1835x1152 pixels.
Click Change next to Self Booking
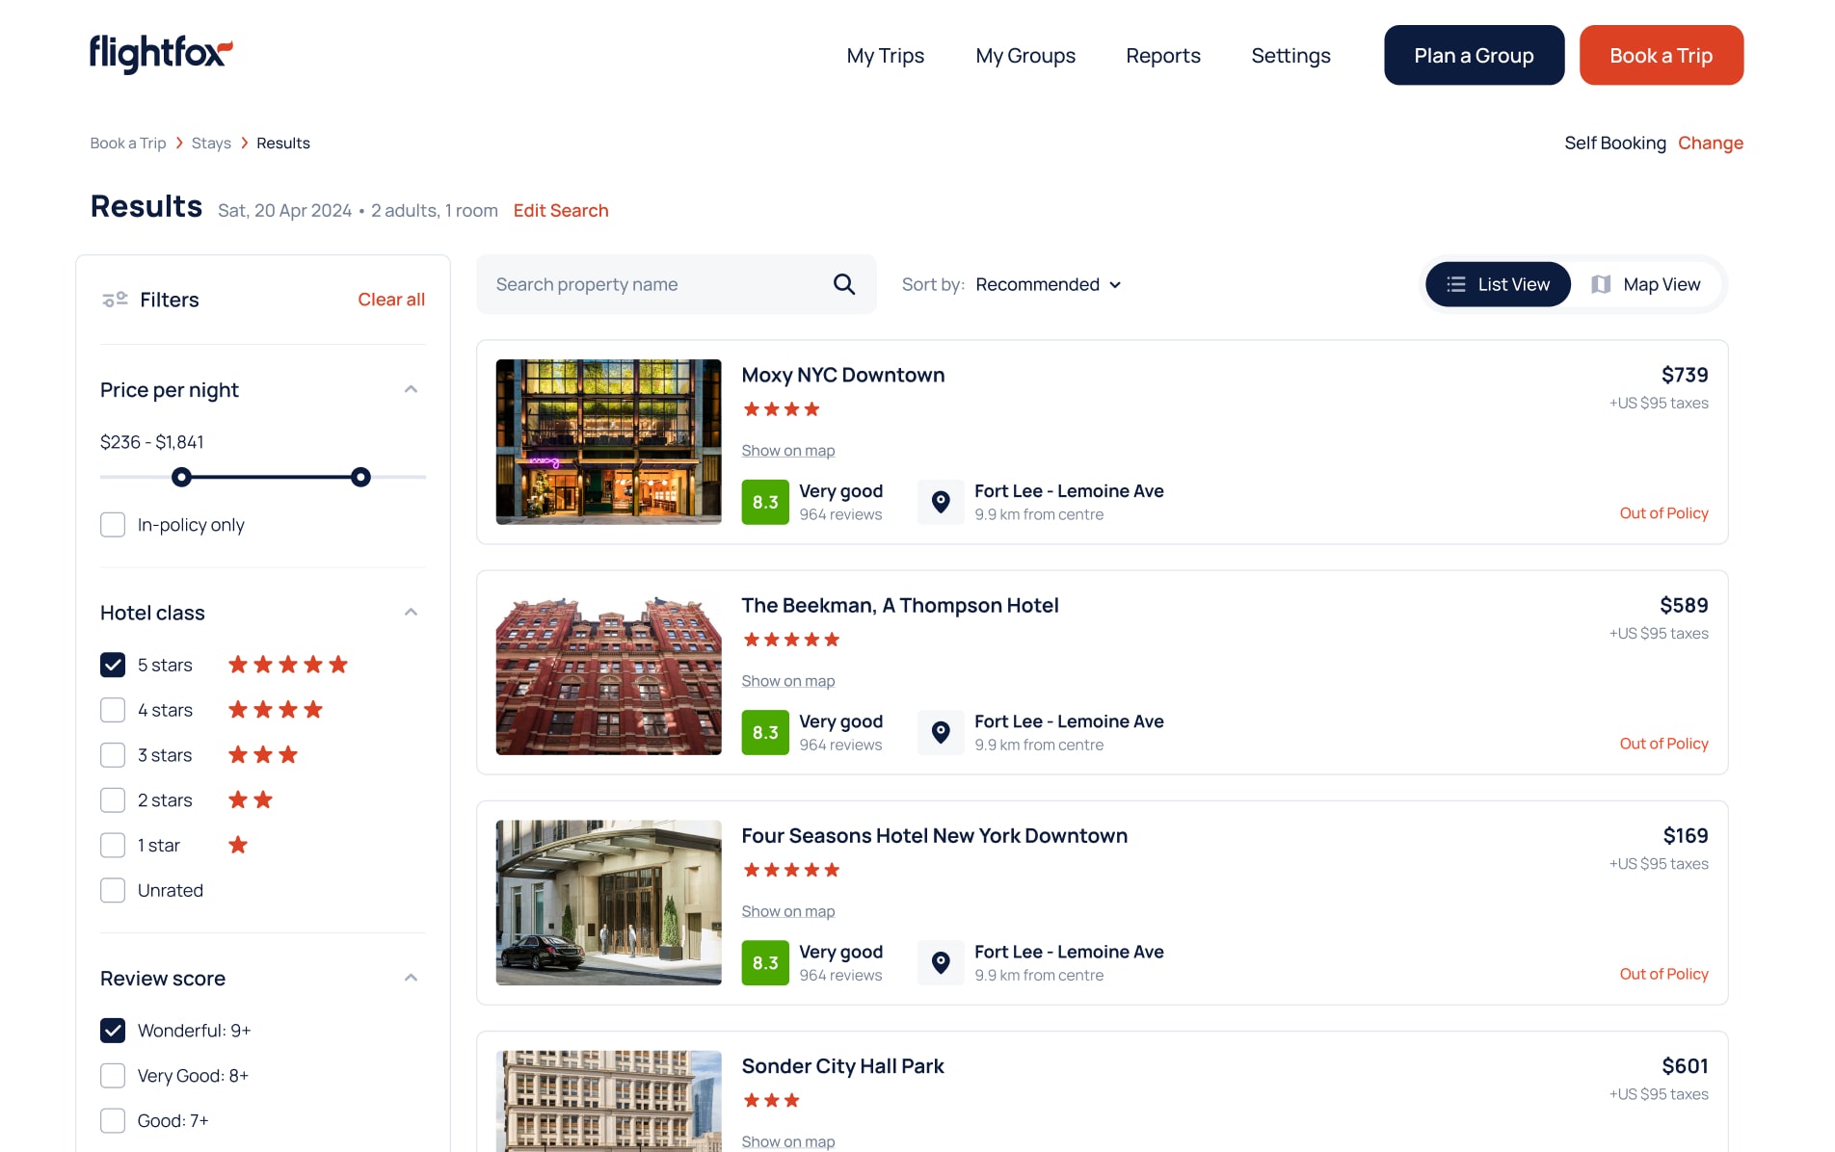pos(1710,143)
